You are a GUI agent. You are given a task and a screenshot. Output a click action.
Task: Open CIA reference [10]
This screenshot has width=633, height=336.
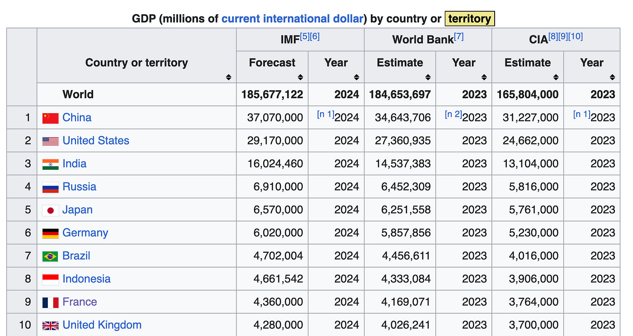pyautogui.click(x=576, y=37)
